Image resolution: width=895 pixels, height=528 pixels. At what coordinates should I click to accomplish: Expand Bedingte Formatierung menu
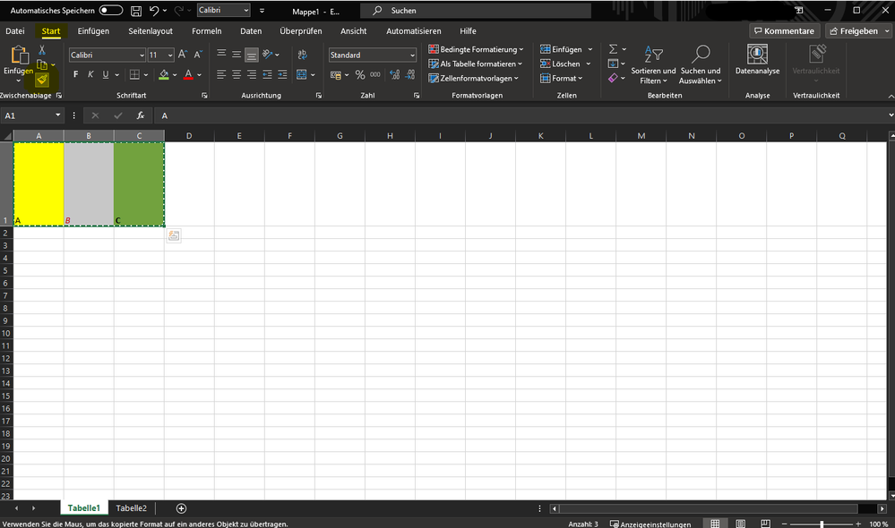coord(476,49)
